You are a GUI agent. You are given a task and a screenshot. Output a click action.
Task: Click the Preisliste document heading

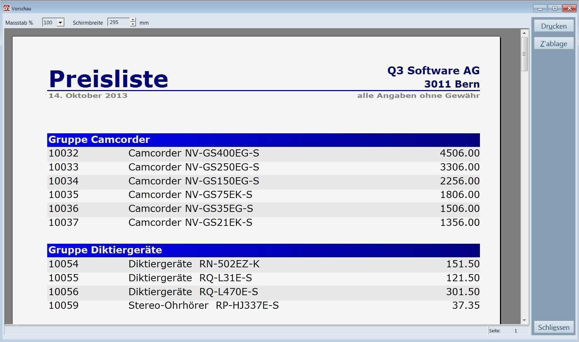[x=108, y=79]
